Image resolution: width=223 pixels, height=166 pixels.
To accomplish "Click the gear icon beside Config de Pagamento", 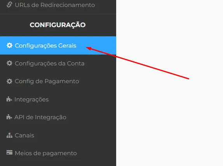I will 9,81.
